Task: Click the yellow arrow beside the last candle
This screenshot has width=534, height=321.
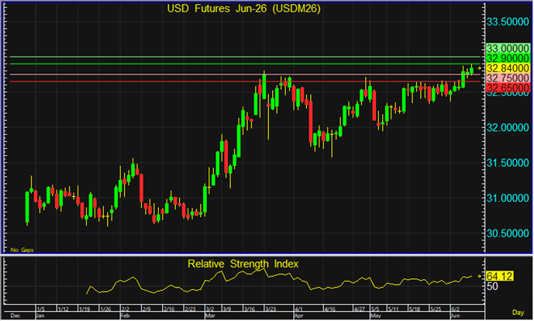Action: click(x=479, y=68)
